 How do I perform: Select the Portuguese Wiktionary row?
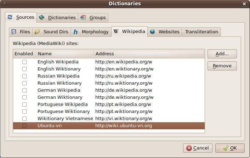click(64, 112)
